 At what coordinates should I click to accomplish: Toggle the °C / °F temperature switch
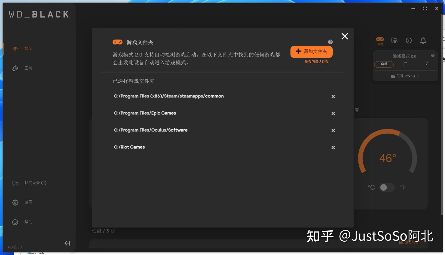click(387, 188)
